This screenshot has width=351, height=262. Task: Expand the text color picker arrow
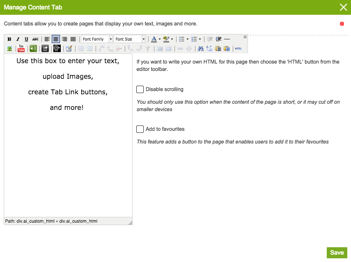click(x=159, y=39)
